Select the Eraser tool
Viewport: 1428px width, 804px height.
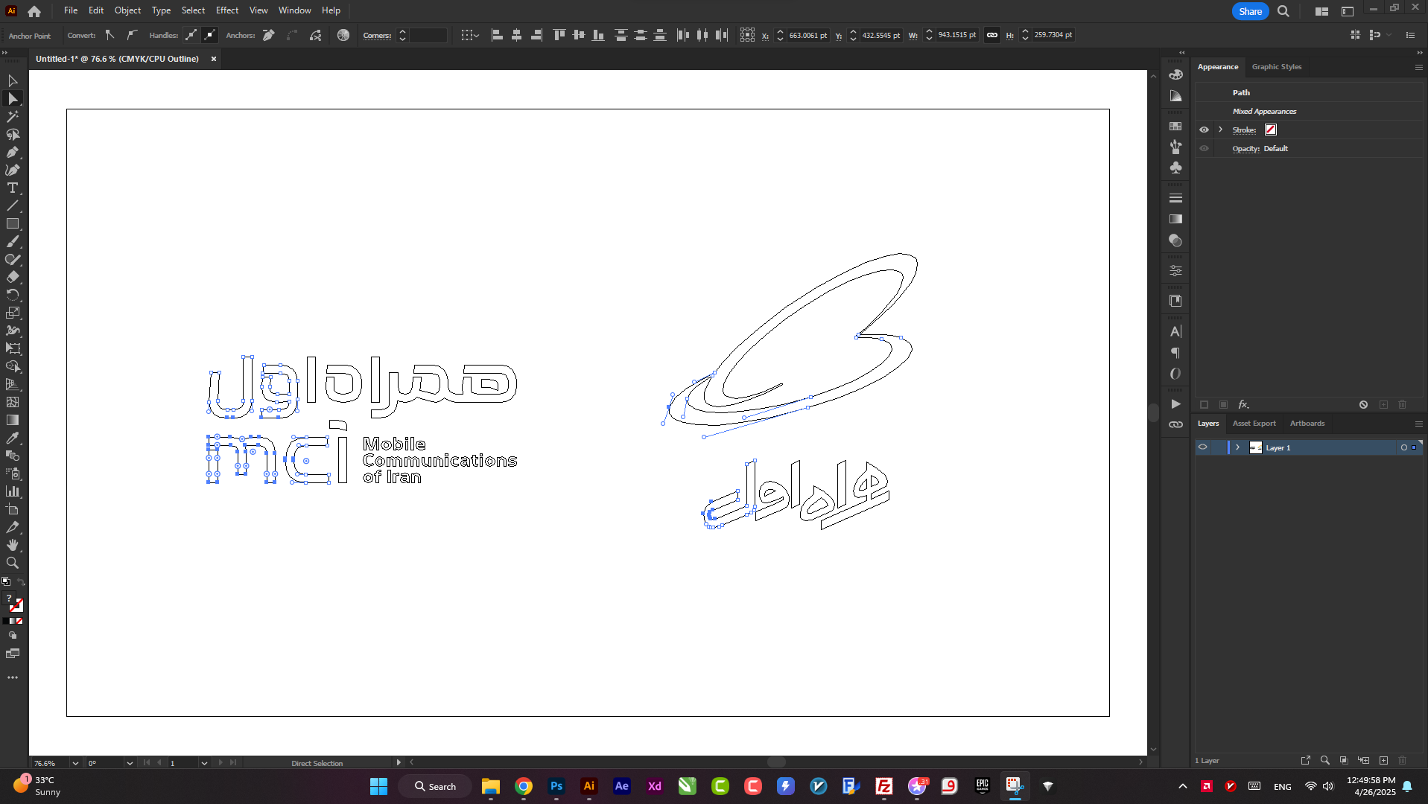tap(13, 278)
